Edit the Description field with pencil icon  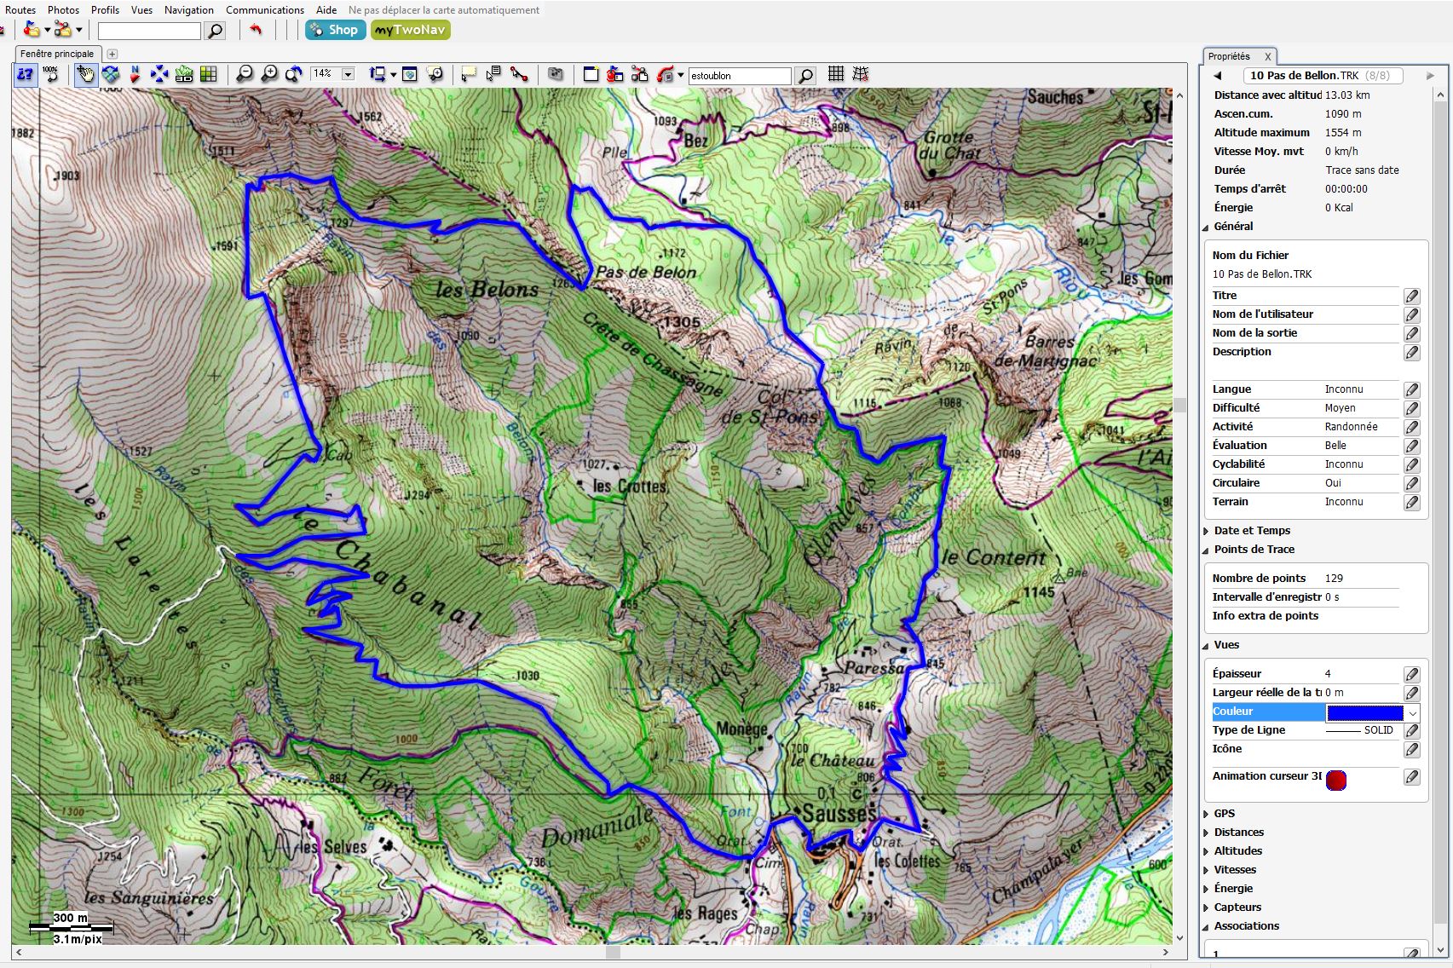point(1412,352)
